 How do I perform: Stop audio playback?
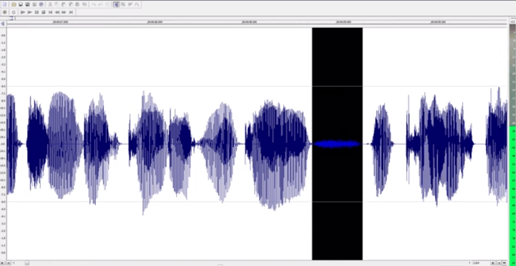(x=43, y=12)
